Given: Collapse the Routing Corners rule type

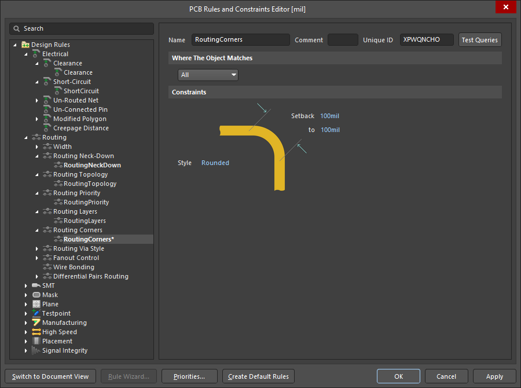Looking at the screenshot, I should tap(37, 230).
